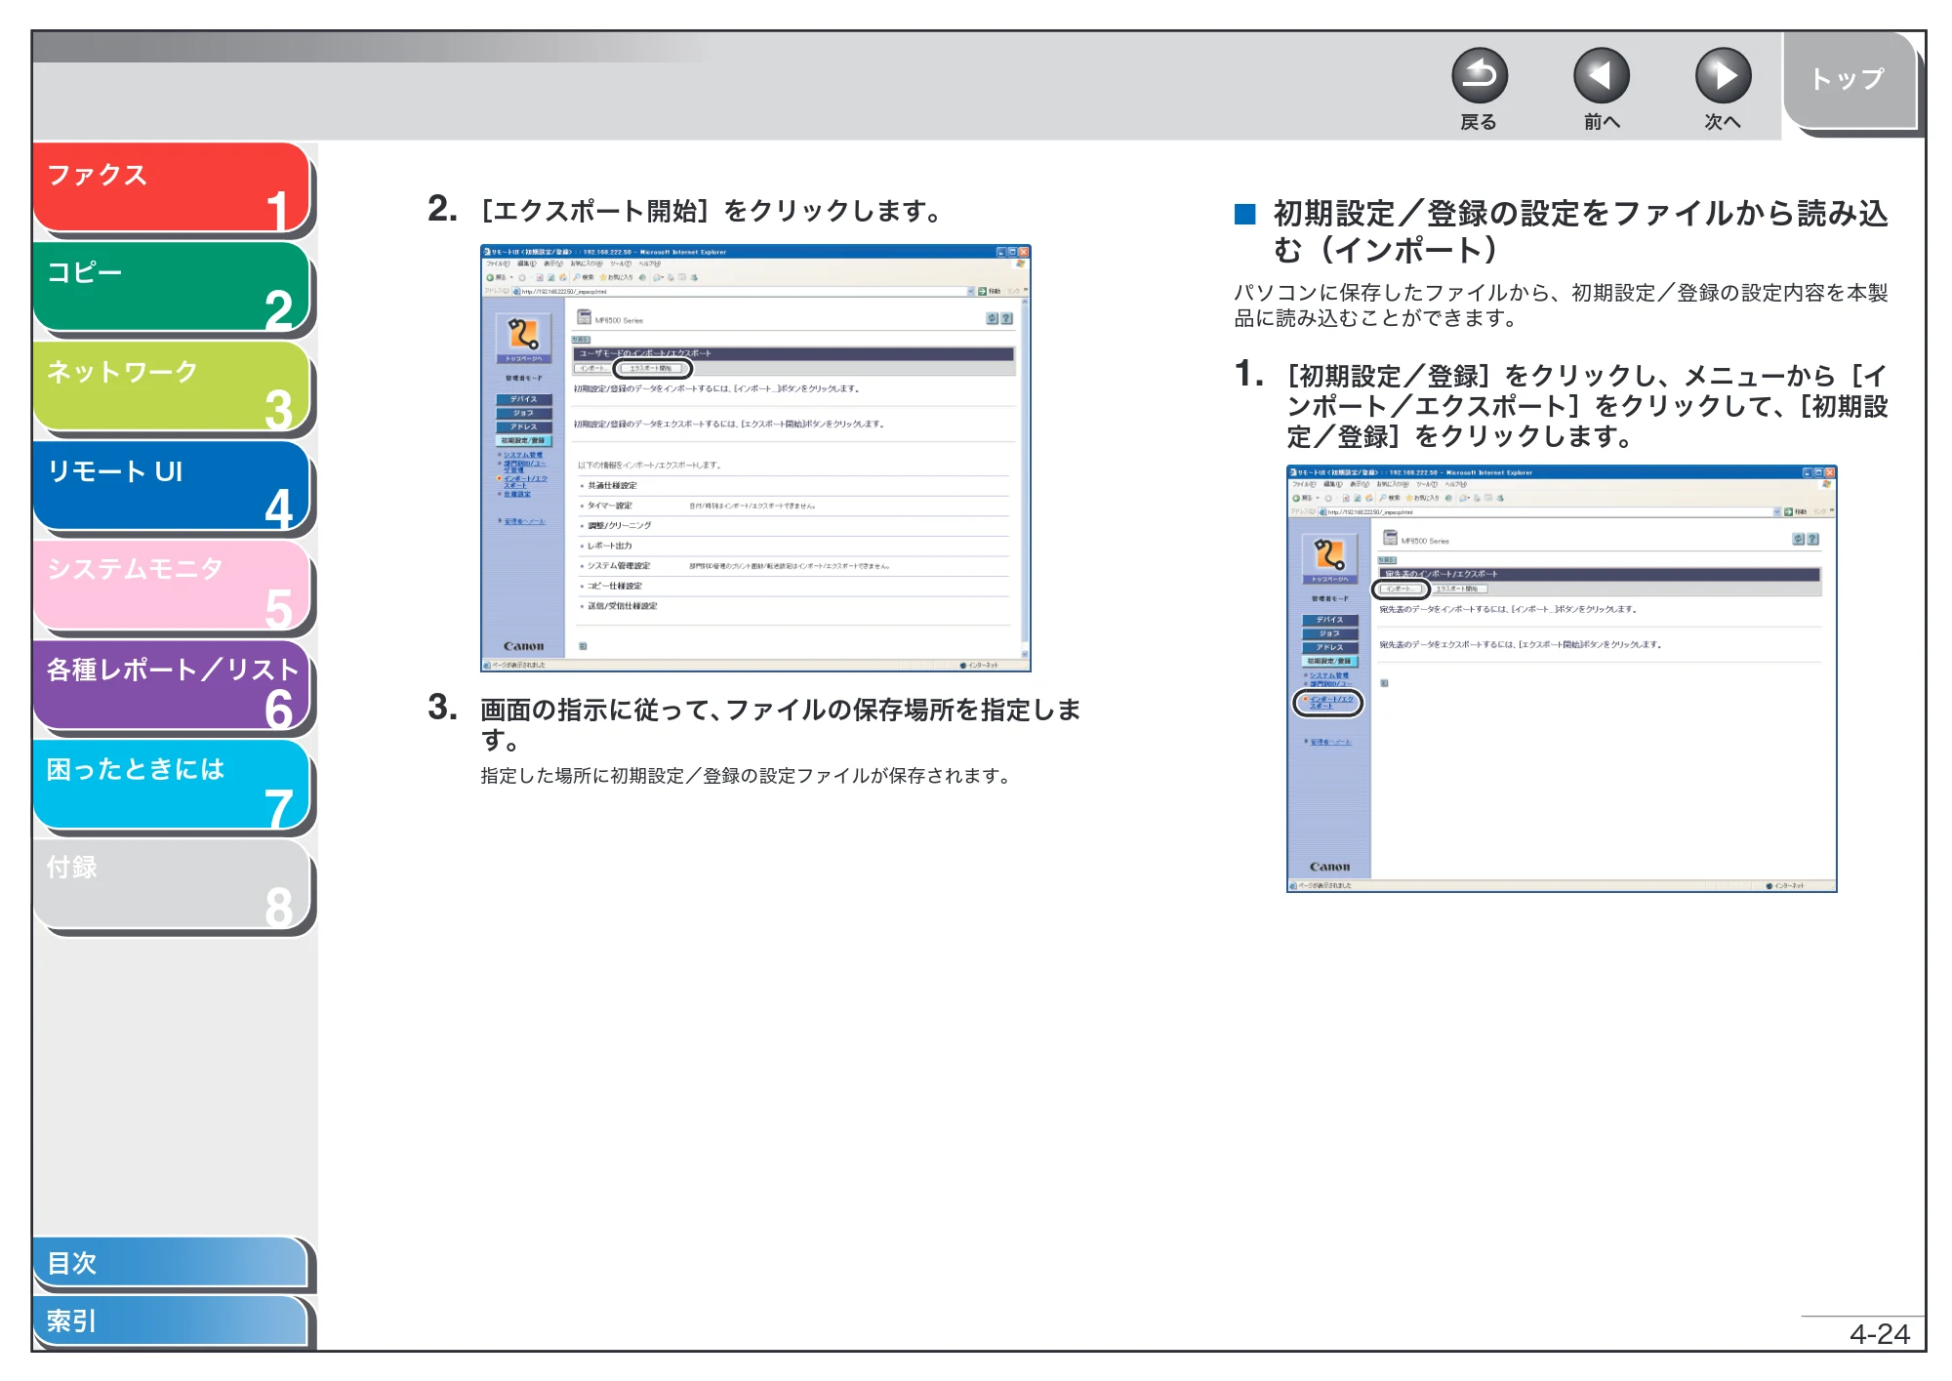Screen dimensions: 1952x1381
Task: Click the import step 1 screenshot thumbnail
Action: (x=1562, y=678)
